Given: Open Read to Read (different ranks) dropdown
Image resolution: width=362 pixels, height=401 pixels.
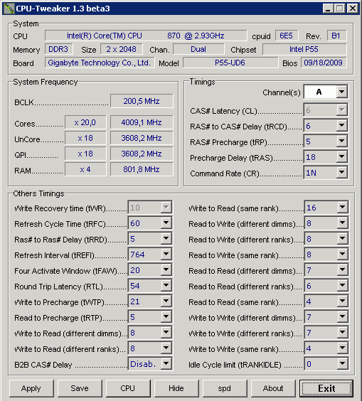Looking at the screenshot, I should [342, 286].
